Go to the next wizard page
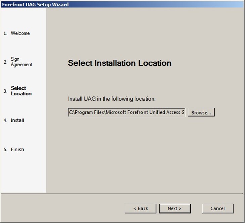 click(175, 208)
